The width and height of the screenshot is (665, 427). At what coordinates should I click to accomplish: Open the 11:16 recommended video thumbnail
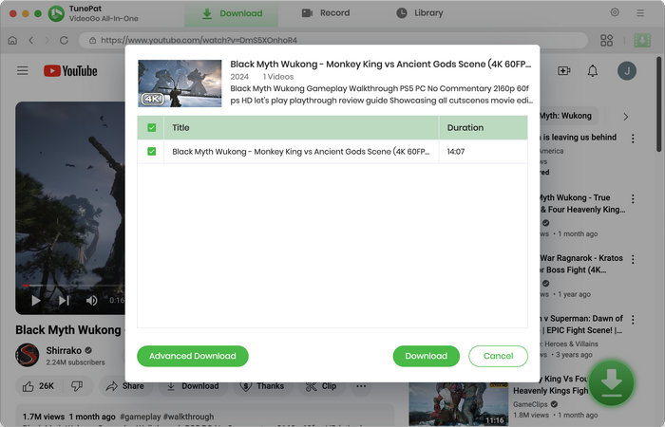(459, 404)
